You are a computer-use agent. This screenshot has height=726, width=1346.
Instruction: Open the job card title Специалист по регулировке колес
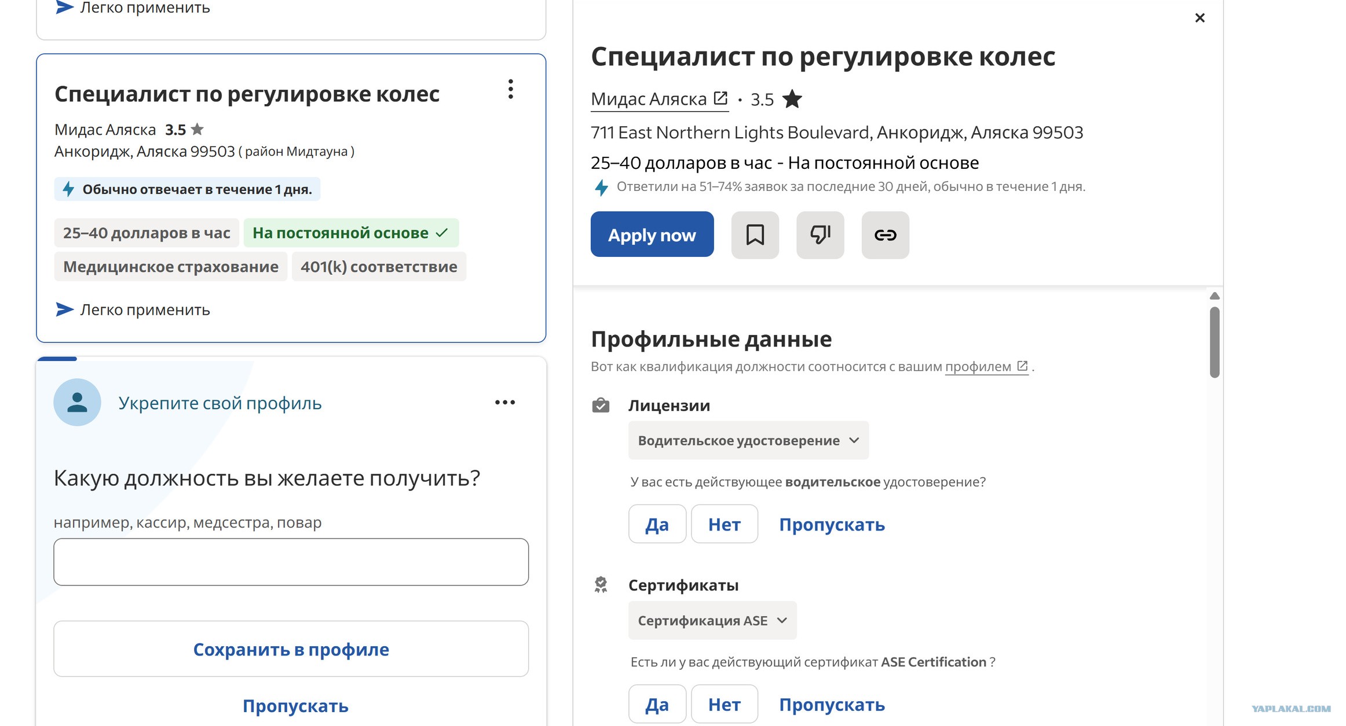pos(247,94)
